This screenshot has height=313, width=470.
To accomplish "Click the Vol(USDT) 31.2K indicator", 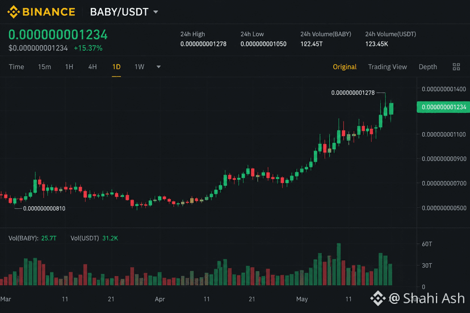I will [x=94, y=238].
